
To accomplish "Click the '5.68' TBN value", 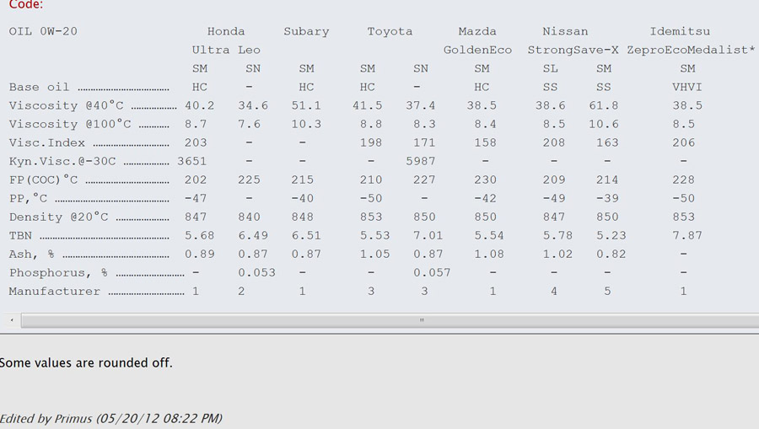I will (x=199, y=235).
